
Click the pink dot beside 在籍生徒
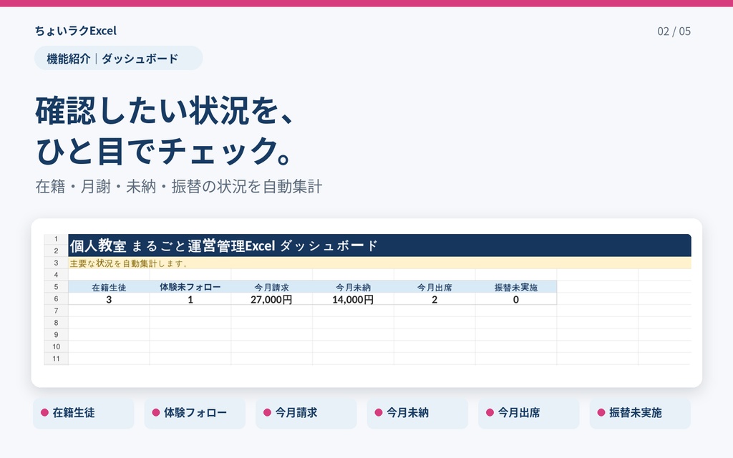pyautogui.click(x=45, y=413)
